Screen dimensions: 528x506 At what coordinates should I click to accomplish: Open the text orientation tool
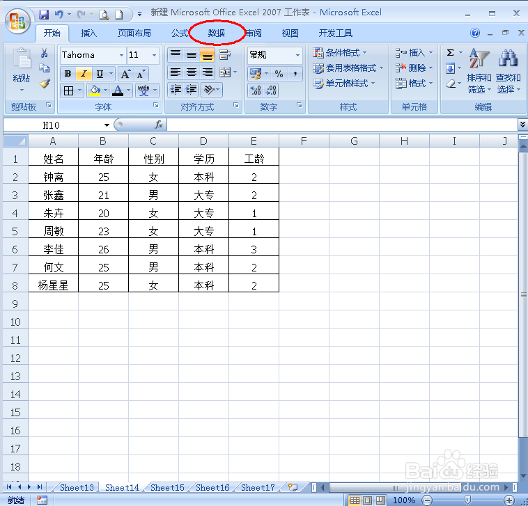209,90
